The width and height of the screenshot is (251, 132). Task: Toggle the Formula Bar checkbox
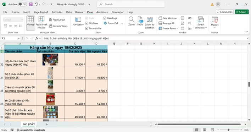point(87,28)
